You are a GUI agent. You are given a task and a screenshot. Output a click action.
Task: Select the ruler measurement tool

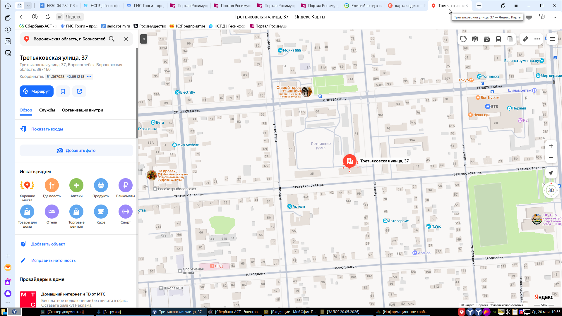click(525, 39)
